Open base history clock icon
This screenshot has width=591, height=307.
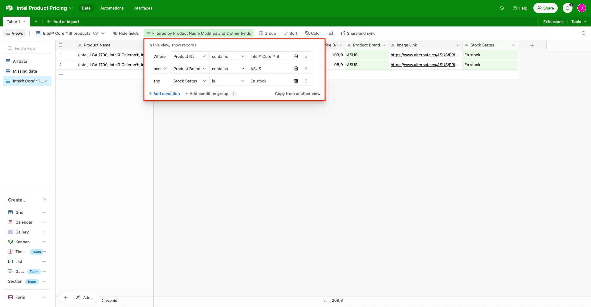point(502,8)
